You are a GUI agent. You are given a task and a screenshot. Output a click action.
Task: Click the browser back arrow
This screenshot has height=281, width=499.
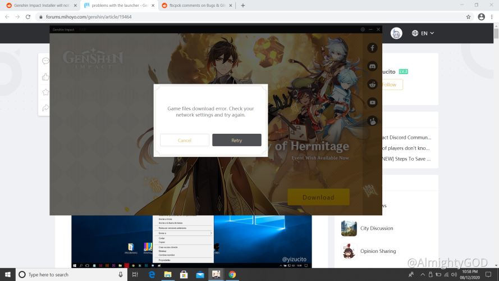coord(7,17)
